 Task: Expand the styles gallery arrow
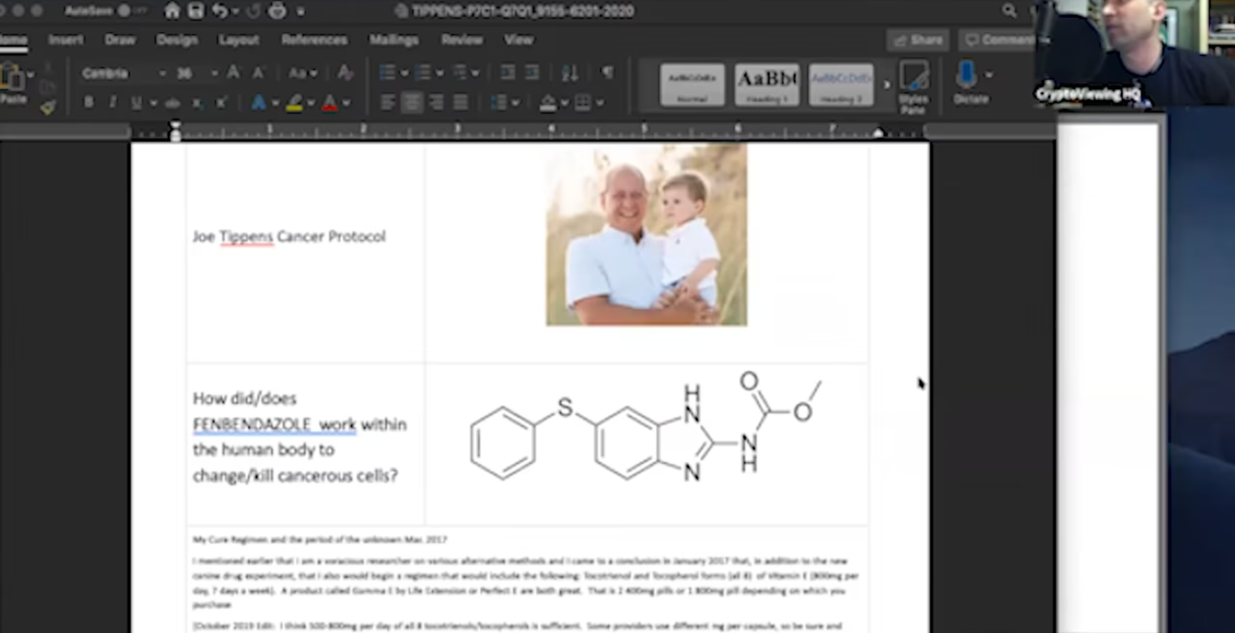(887, 85)
